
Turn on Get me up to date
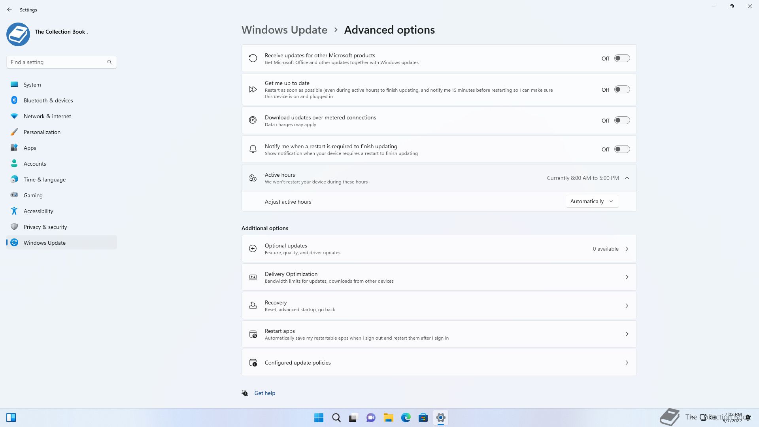pyautogui.click(x=622, y=90)
